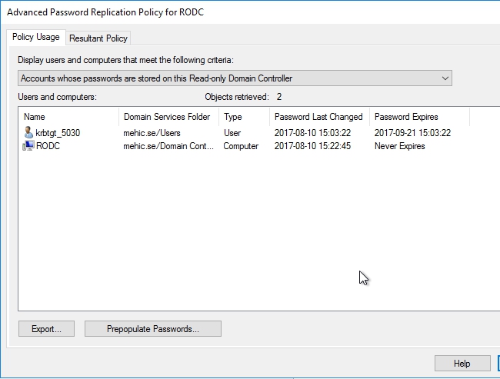The width and height of the screenshot is (500, 379).
Task: Click the user icon beside krbtgt_5030
Action: click(x=28, y=132)
